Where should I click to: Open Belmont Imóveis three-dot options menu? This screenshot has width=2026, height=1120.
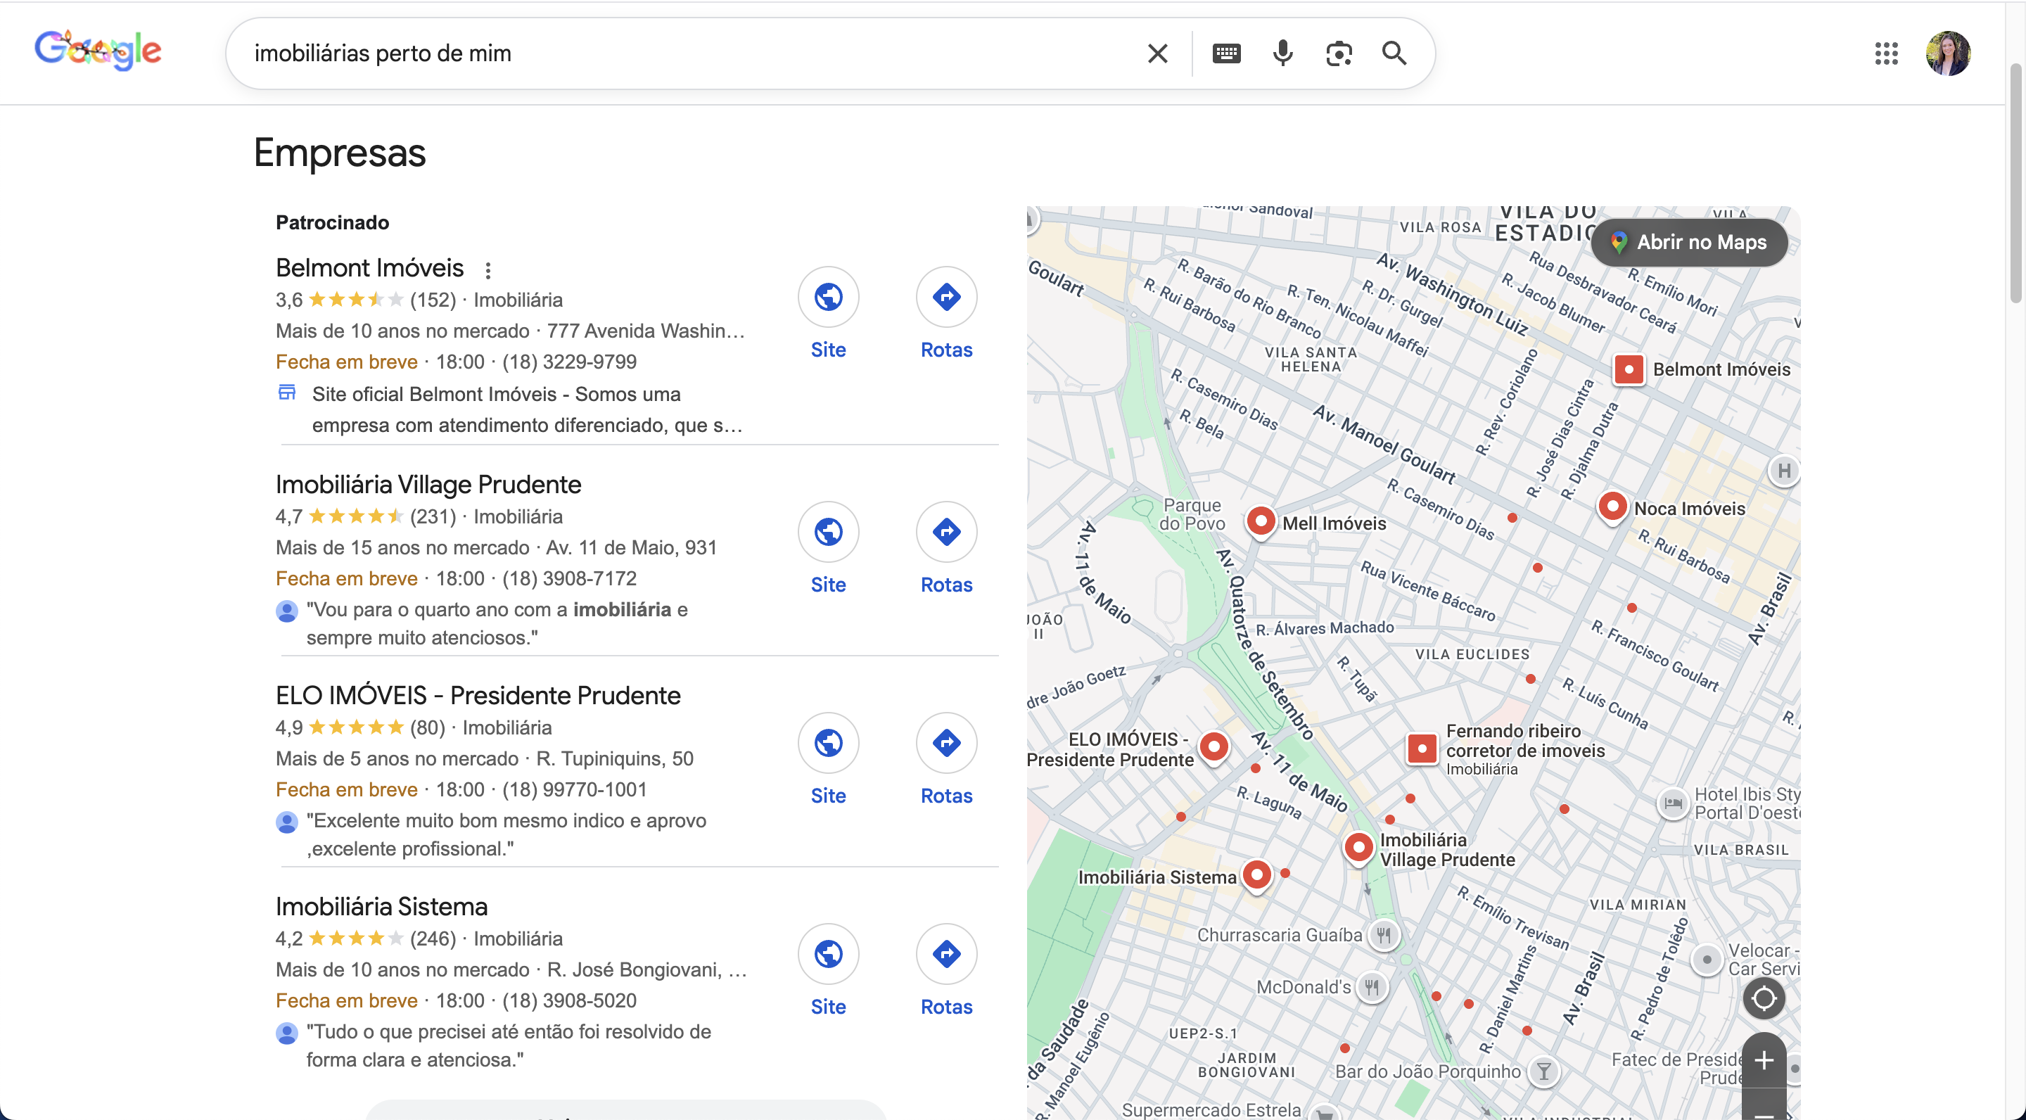(x=488, y=271)
